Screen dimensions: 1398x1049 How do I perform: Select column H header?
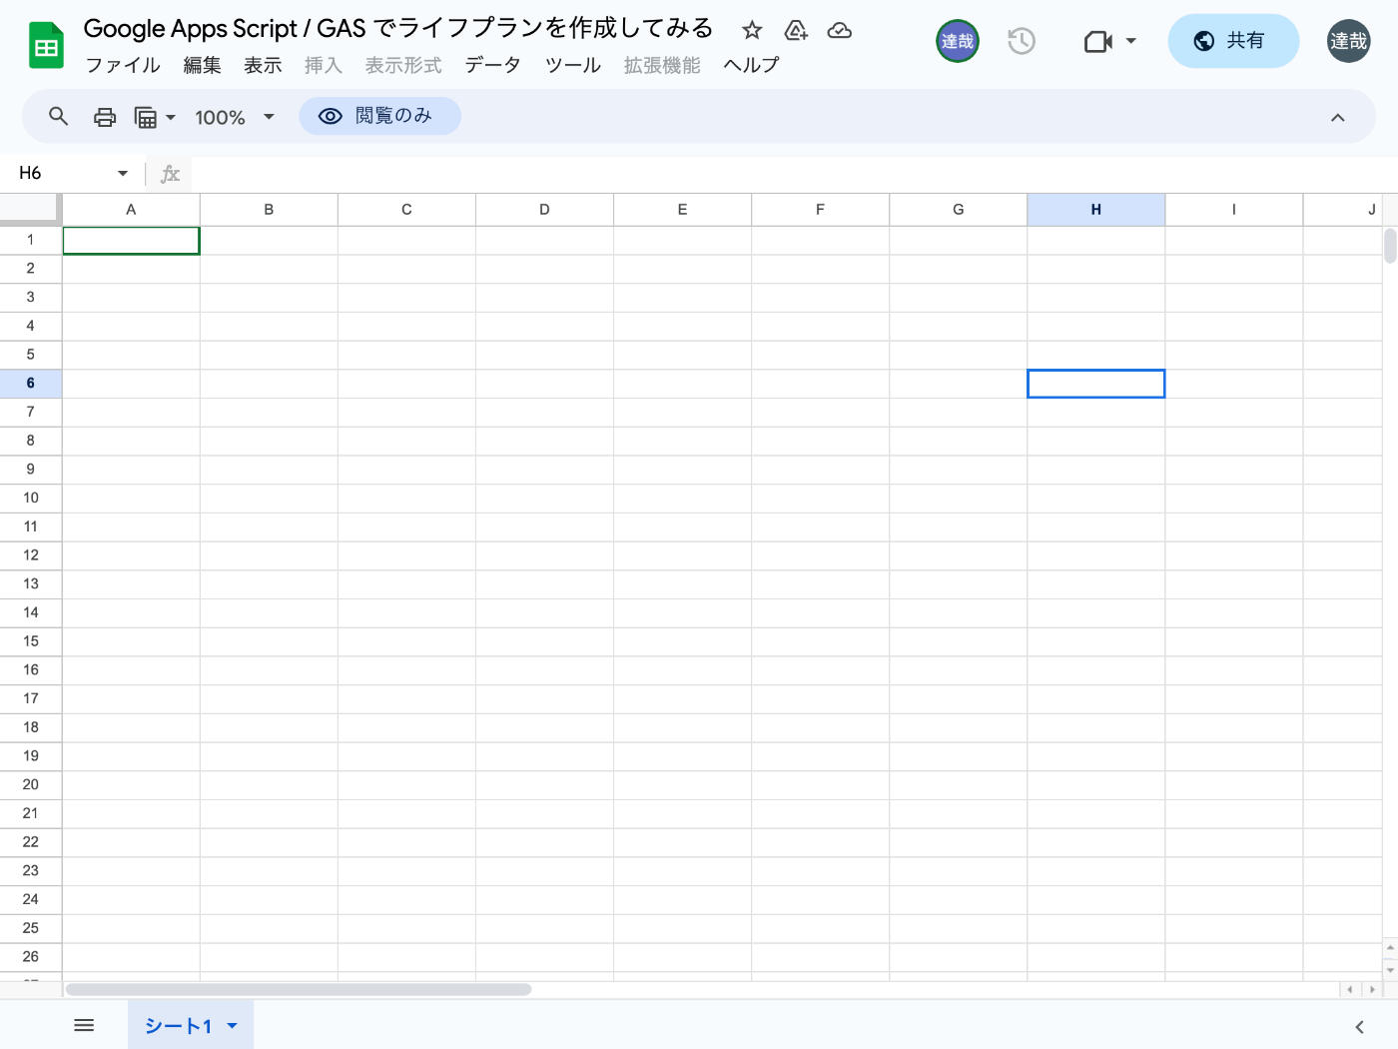pyautogui.click(x=1095, y=210)
